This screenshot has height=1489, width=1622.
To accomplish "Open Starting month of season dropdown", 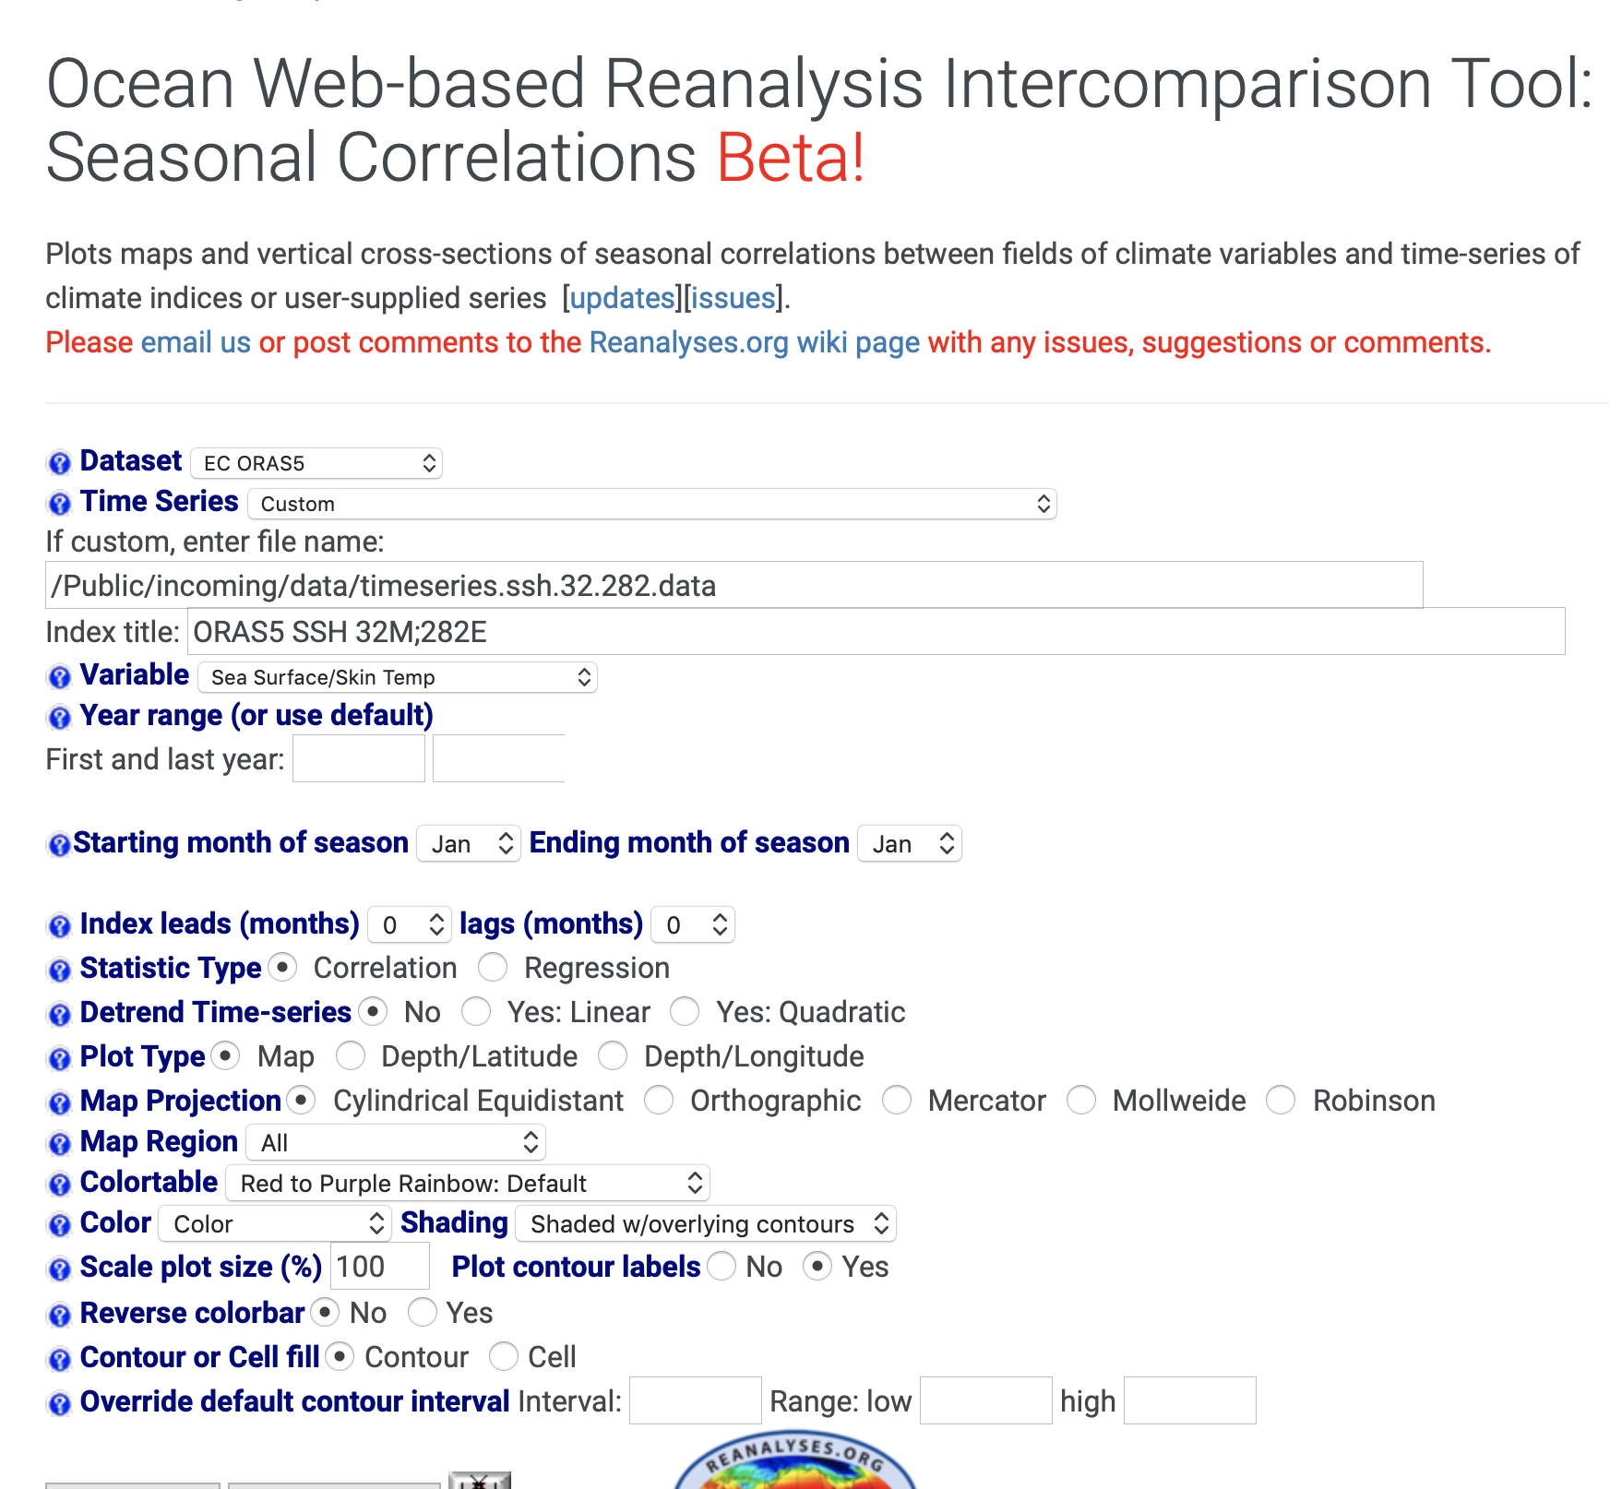I will [469, 844].
